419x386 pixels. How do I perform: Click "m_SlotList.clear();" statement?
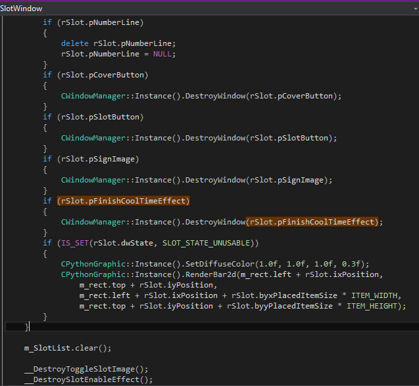click(x=68, y=349)
